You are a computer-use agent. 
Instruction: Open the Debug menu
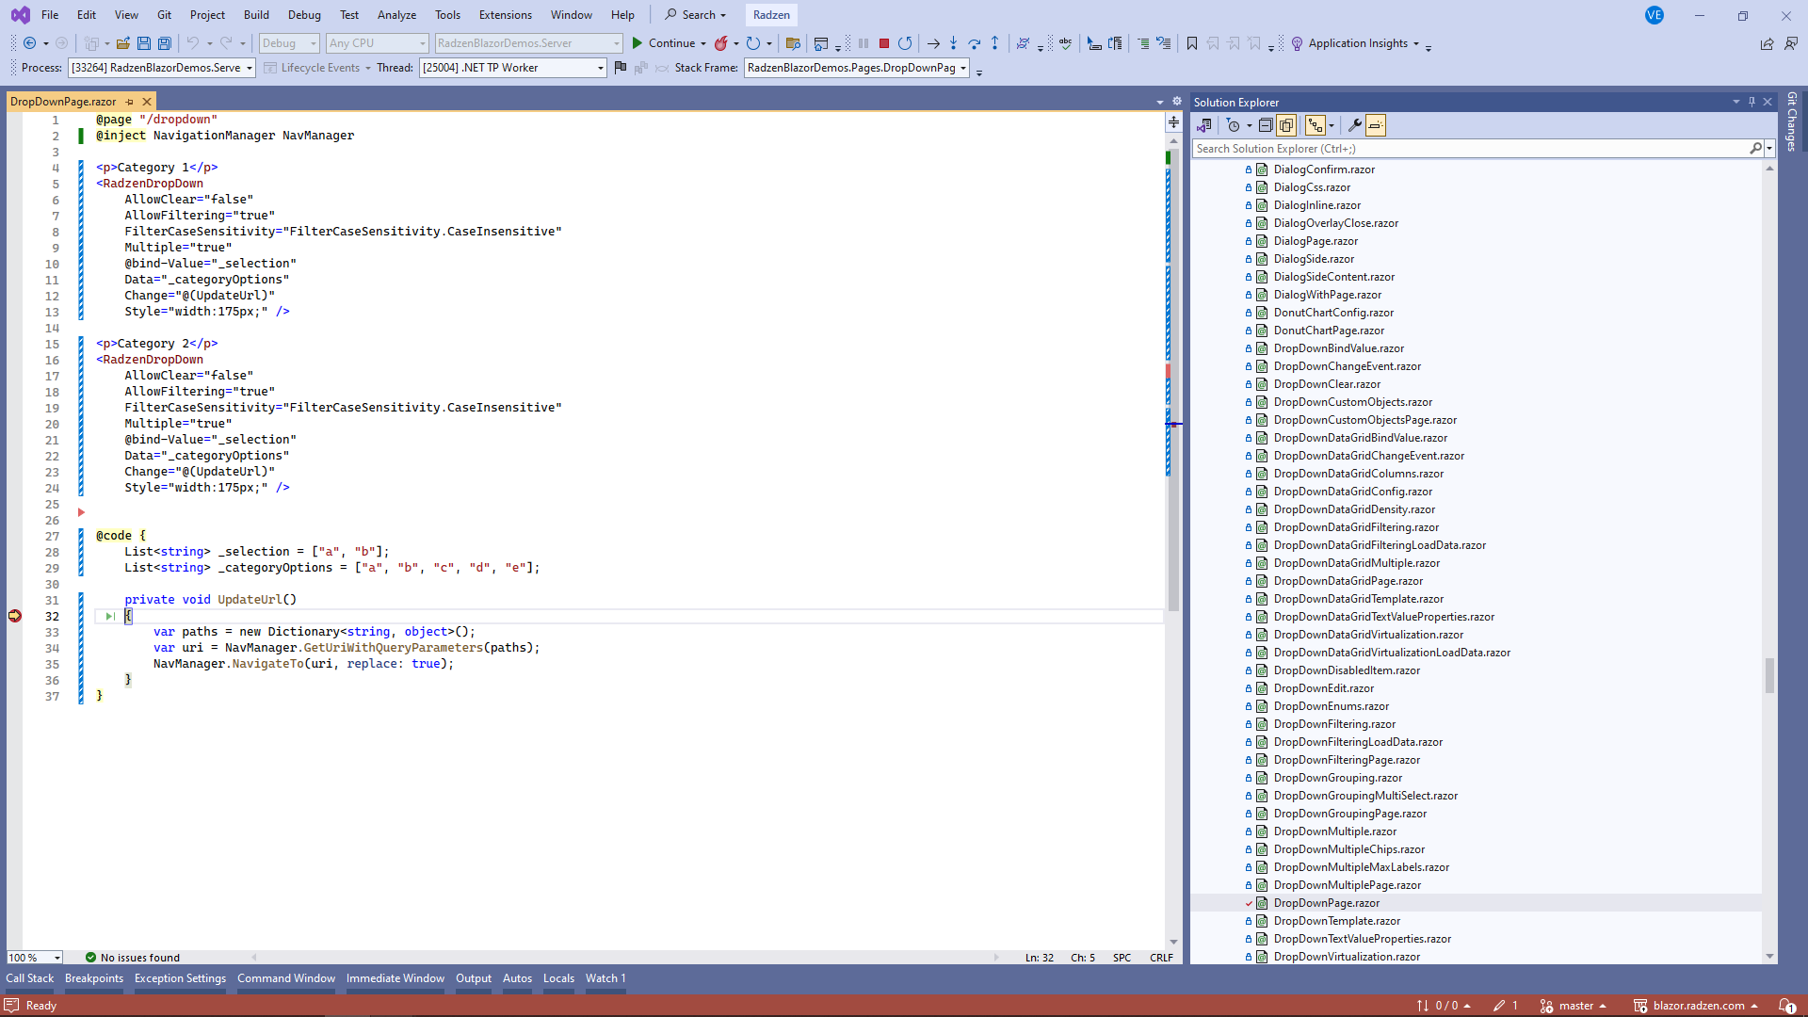pyautogui.click(x=303, y=14)
